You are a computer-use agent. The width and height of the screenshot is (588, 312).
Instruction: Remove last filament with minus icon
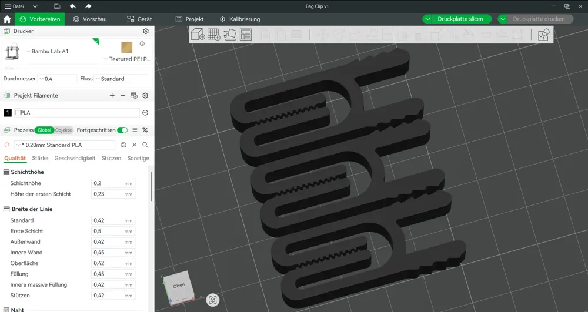[x=123, y=96]
